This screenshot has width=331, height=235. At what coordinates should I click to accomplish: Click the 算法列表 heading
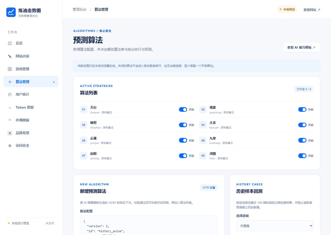coord(89,93)
